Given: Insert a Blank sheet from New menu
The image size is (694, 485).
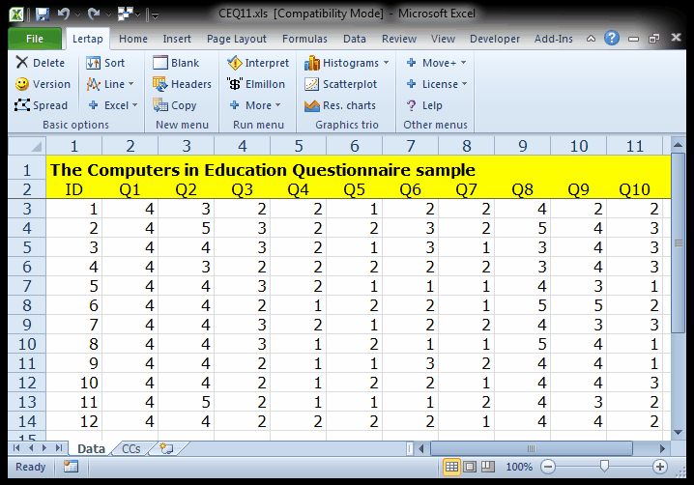Looking at the screenshot, I should click(160, 63).
